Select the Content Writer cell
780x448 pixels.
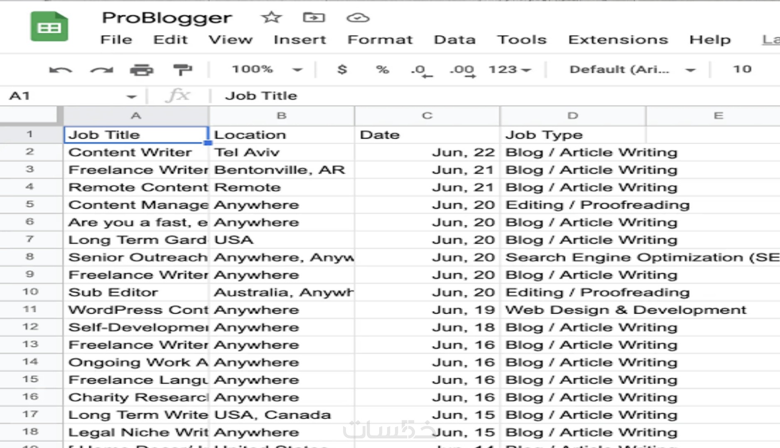(136, 152)
